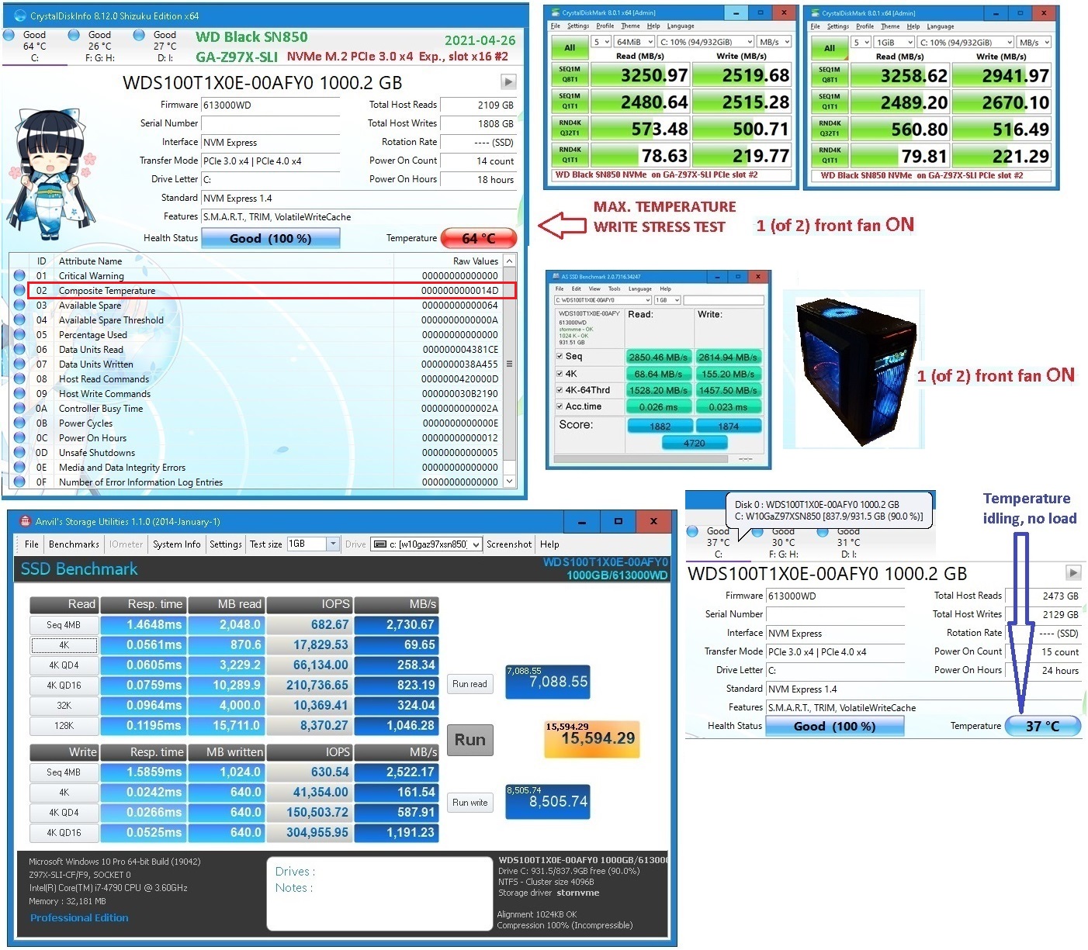
Task: Click the Serial Number field in 64 °C CrystalDiskInfo window
Action: (270, 123)
